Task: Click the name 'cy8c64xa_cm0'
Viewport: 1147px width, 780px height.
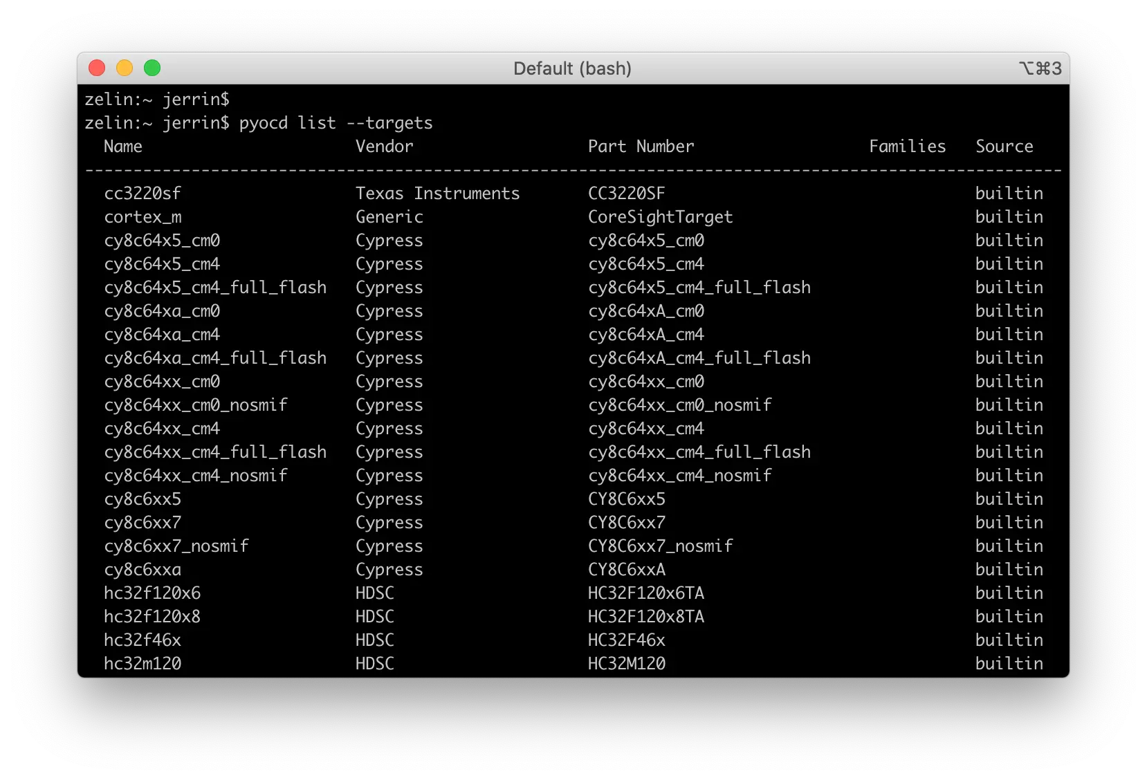Action: pos(162,311)
